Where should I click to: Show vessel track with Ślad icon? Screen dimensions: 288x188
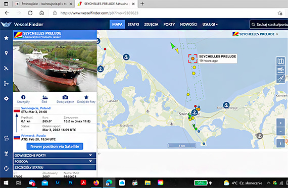44,97
